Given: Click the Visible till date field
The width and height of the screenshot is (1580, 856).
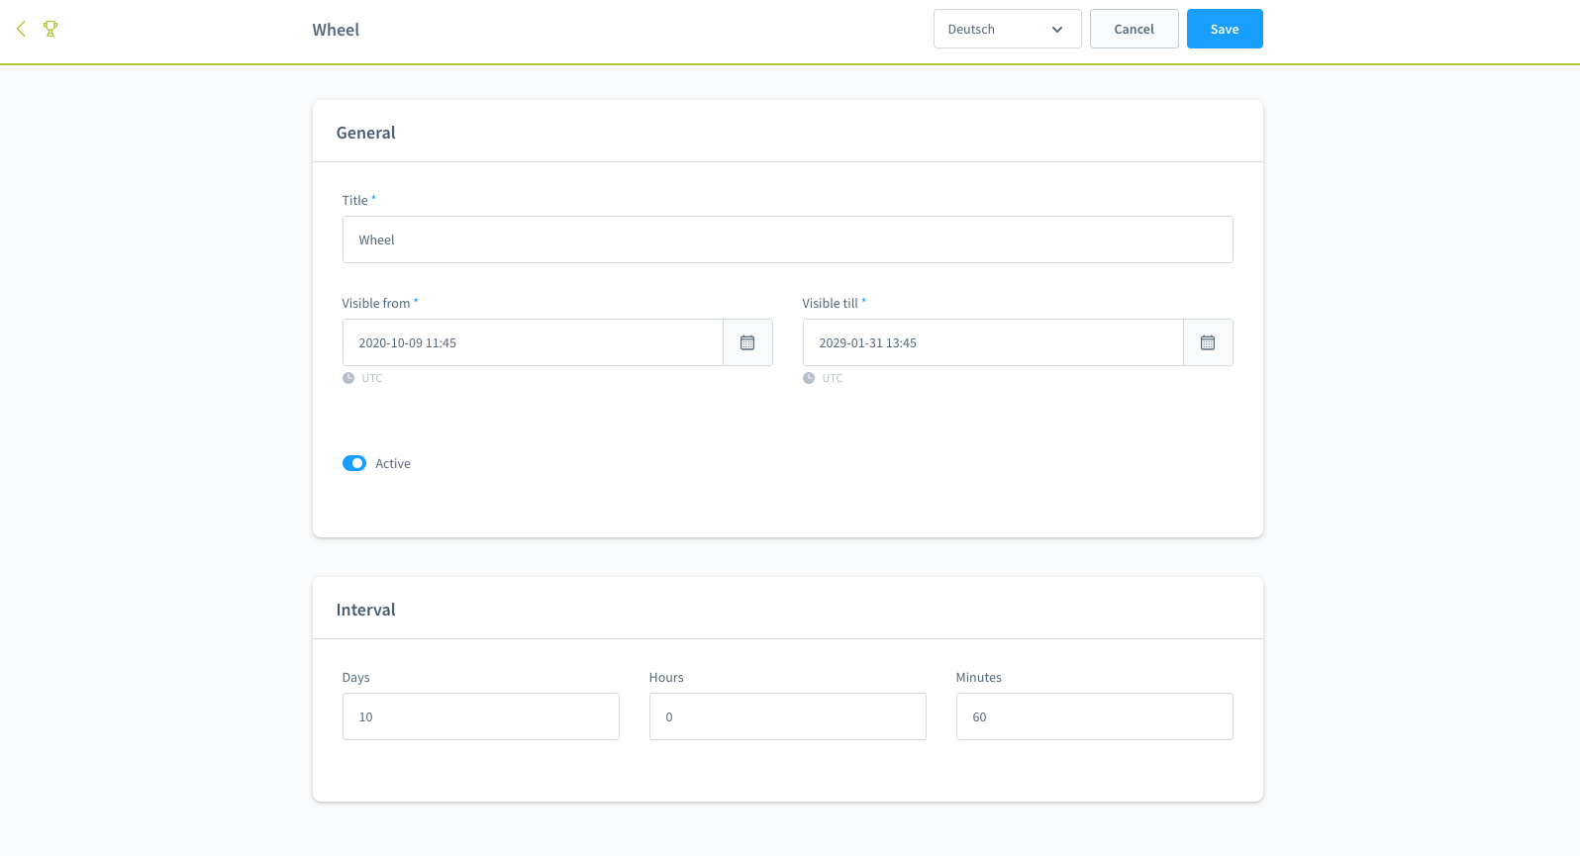Looking at the screenshot, I should tap(993, 342).
